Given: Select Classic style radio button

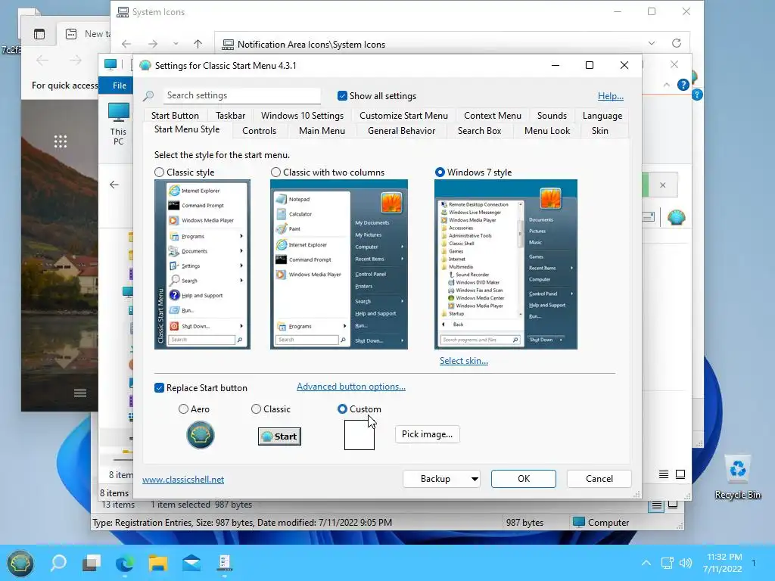Looking at the screenshot, I should (x=159, y=172).
